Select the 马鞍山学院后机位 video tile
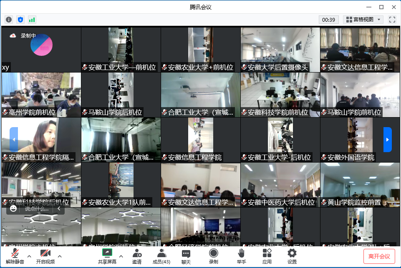Image resolution: width=401 pixels, height=268 pixels. 121,95
